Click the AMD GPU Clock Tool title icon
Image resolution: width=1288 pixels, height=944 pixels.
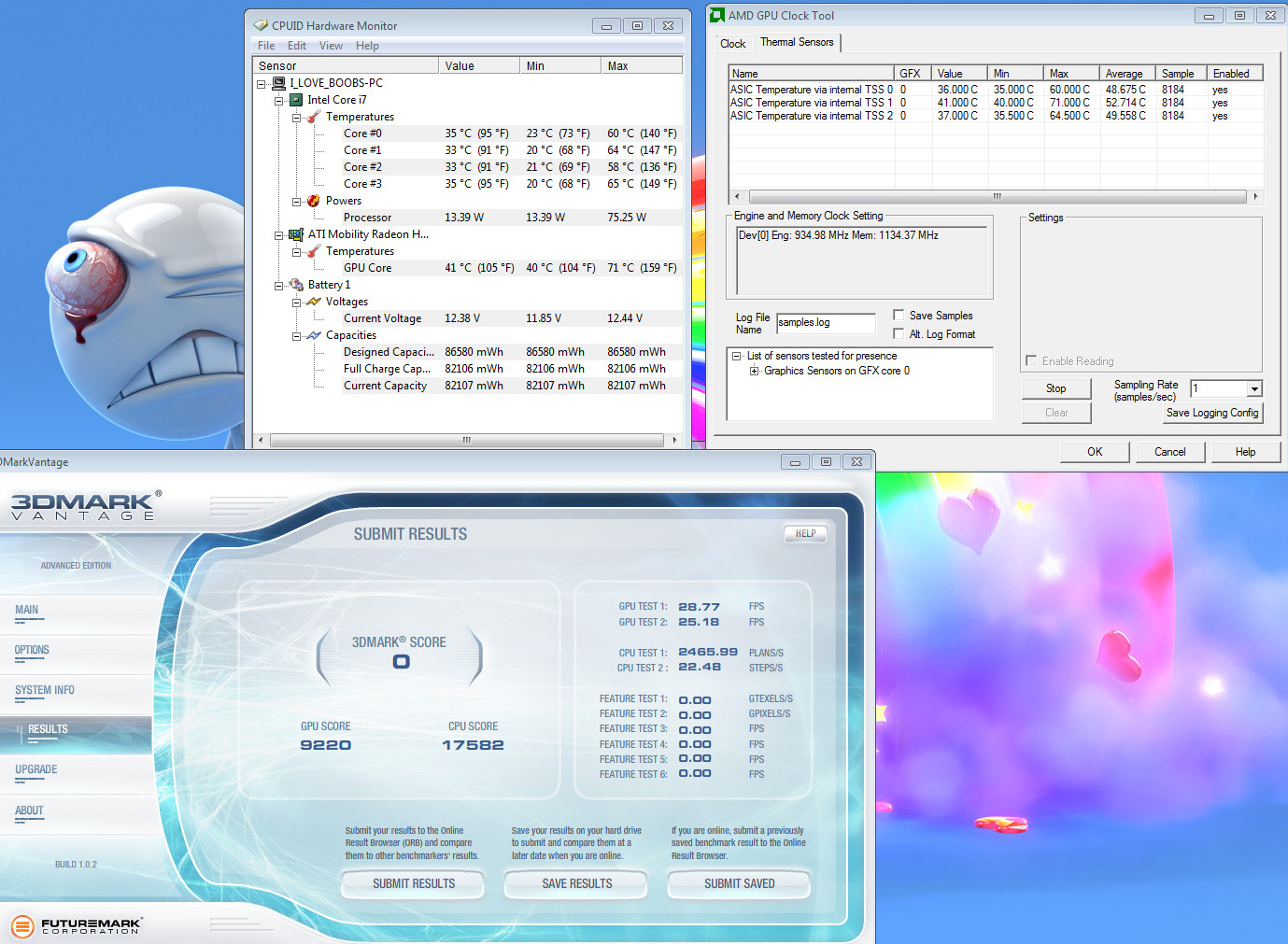coord(717,15)
